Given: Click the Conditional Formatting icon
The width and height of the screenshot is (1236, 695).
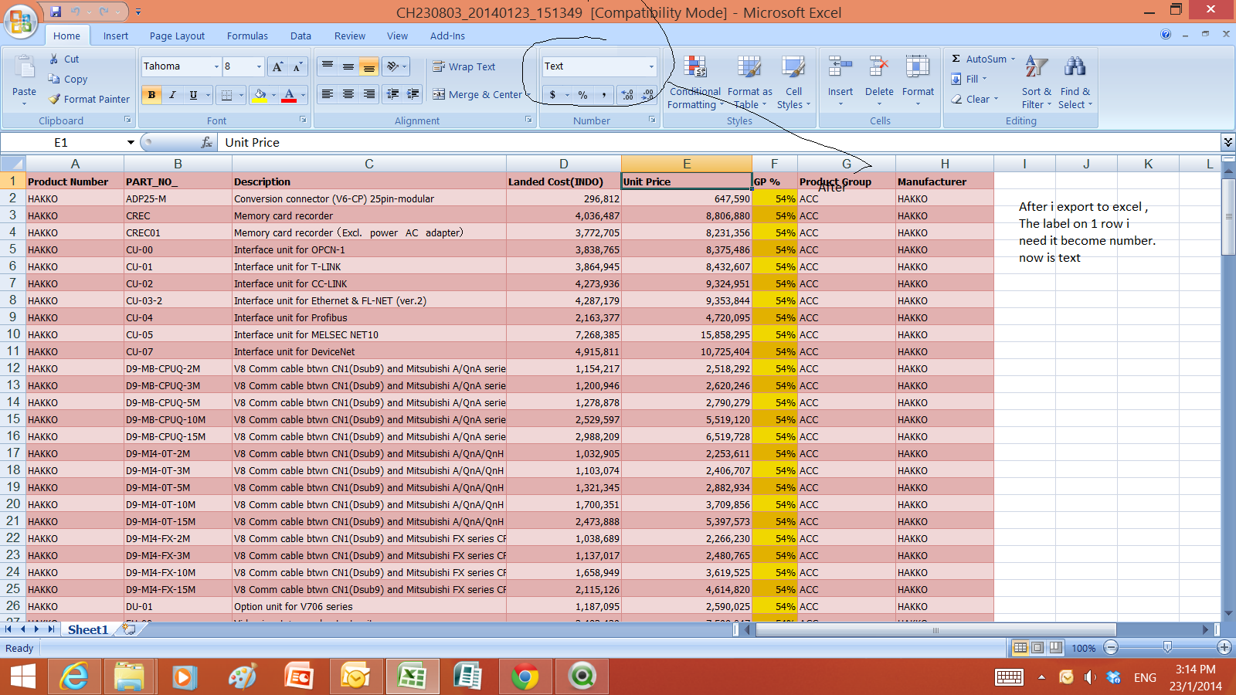Looking at the screenshot, I should [694, 68].
